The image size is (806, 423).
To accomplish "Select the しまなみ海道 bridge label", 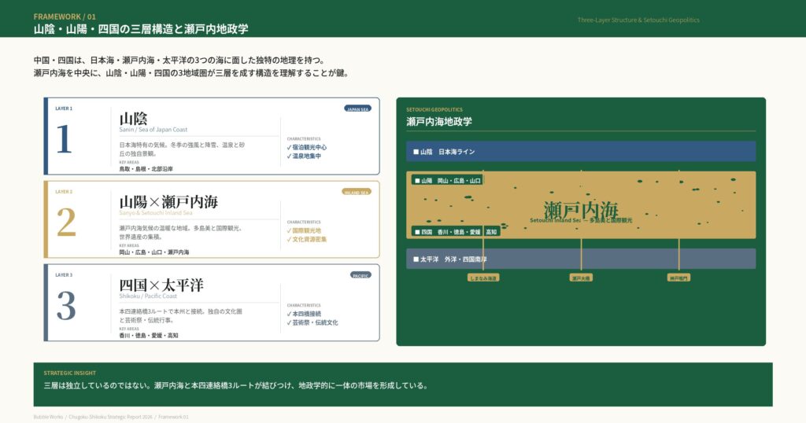I will [x=483, y=278].
